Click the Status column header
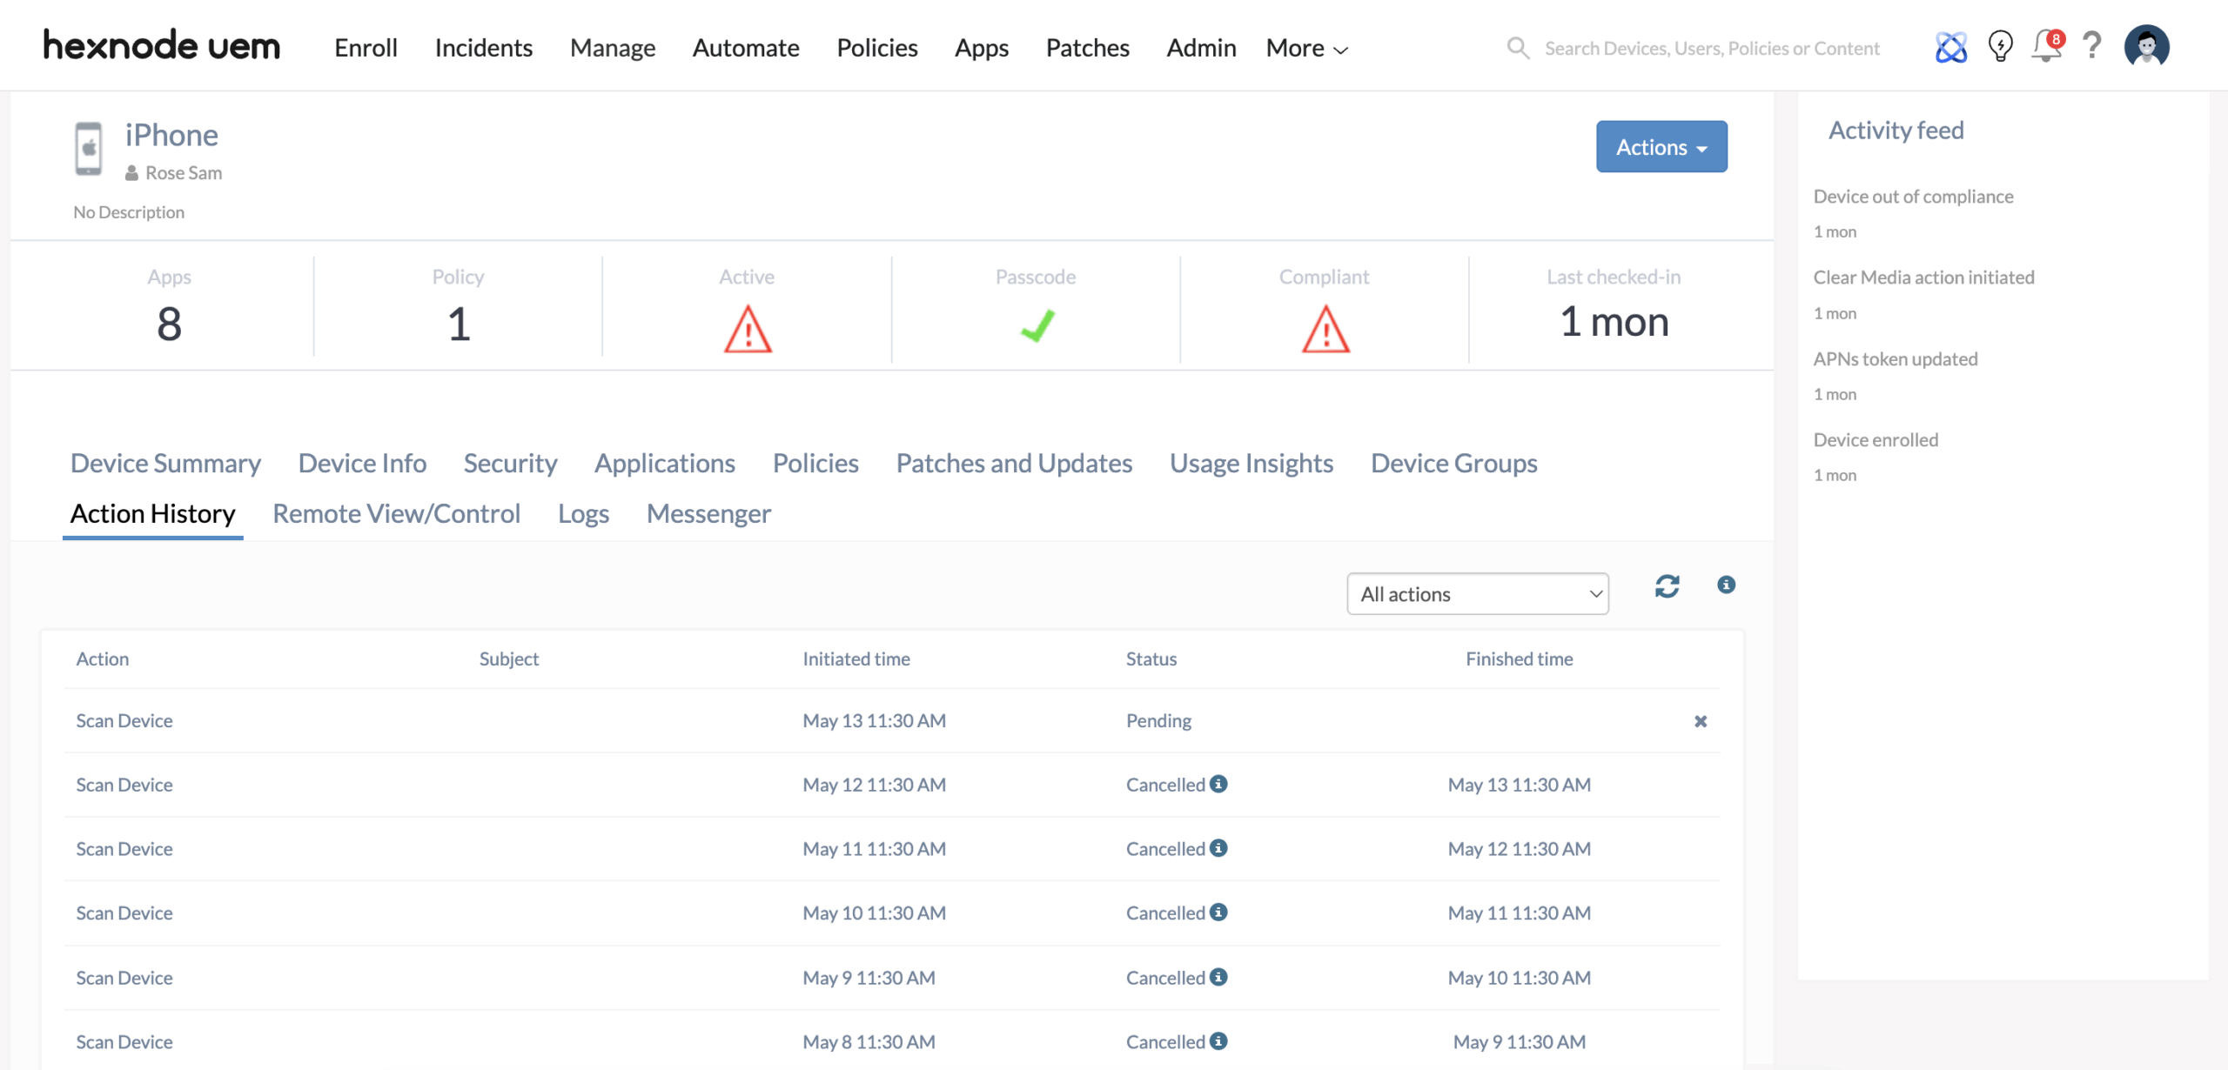Viewport: 2228px width, 1070px height. coord(1151,659)
